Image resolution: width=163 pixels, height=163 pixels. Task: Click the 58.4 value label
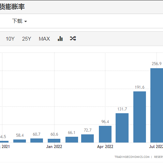20,135
